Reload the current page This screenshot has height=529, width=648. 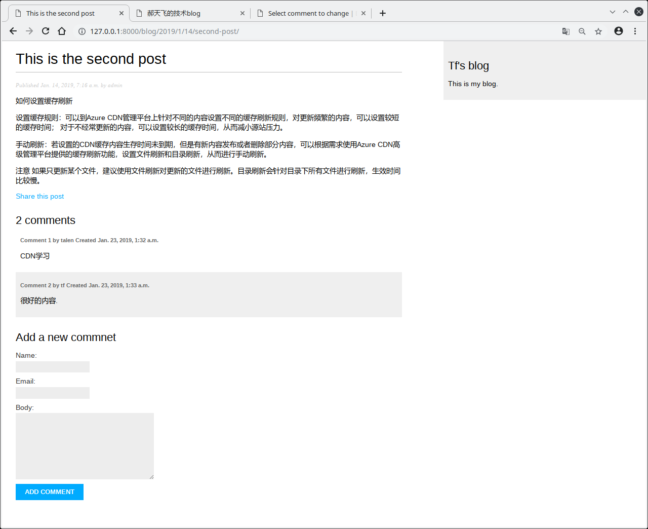[46, 31]
